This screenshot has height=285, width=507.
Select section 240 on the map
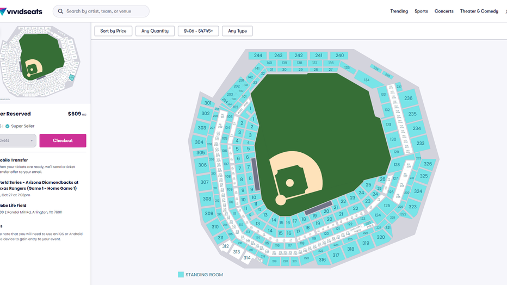click(x=339, y=55)
